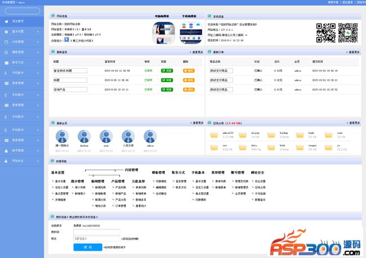The width and height of the screenshot is (366, 258).
Task: Click the orange 删除 button for 咨询产品
Action: point(189,89)
